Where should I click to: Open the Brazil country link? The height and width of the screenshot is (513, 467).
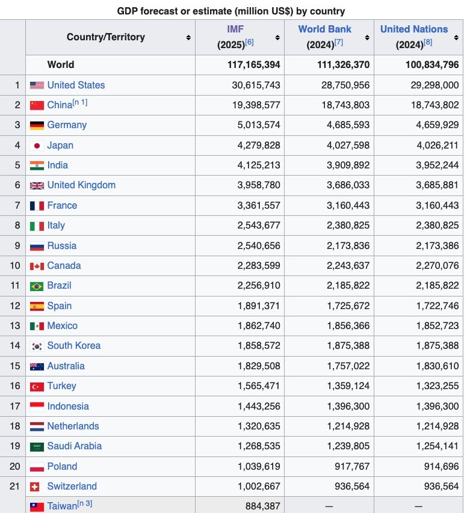tap(59, 286)
